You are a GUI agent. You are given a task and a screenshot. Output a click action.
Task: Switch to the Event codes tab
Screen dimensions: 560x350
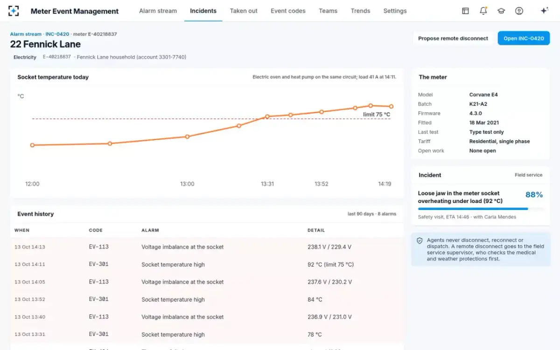tap(288, 11)
